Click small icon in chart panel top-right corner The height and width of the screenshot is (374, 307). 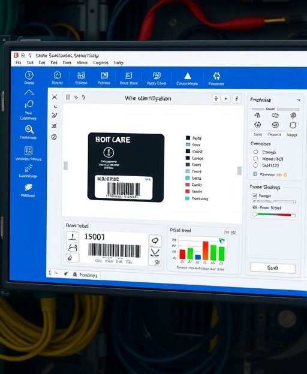[x=233, y=232]
